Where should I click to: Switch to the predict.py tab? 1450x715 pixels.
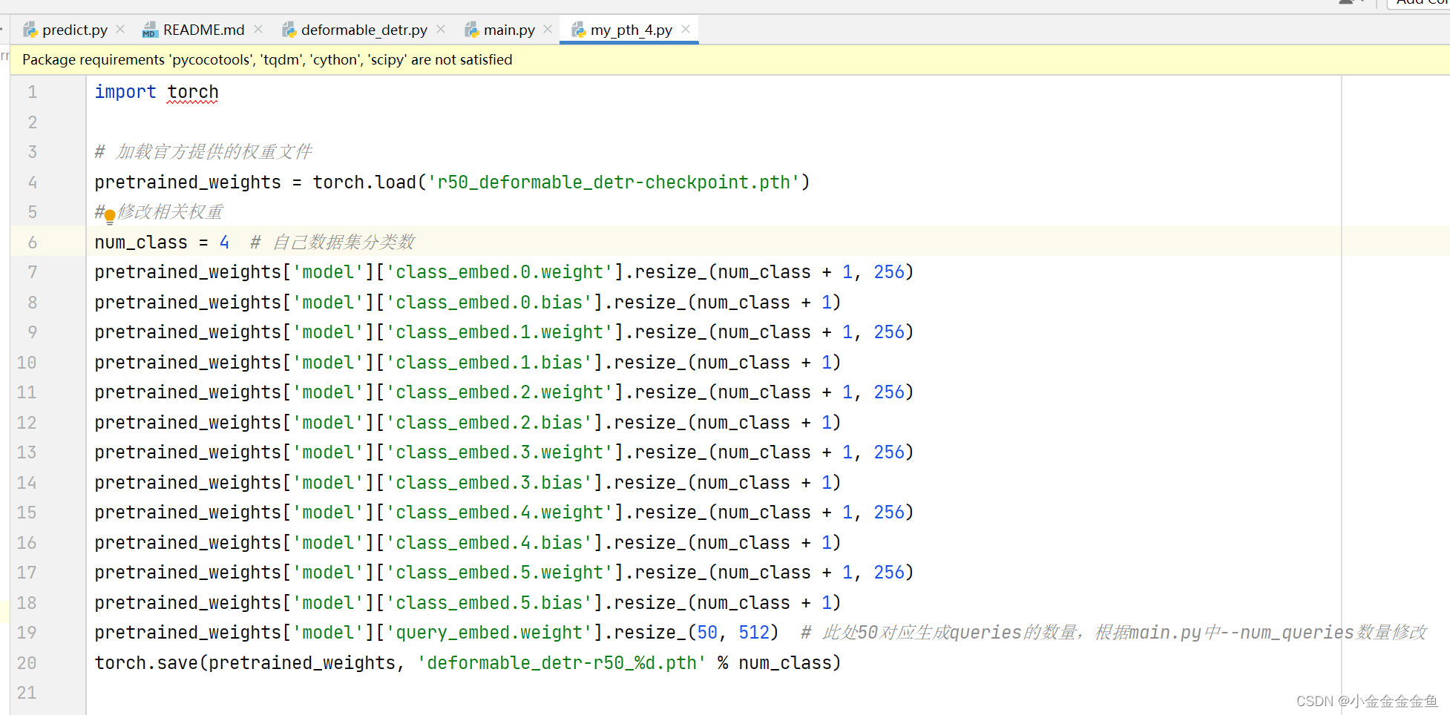(x=74, y=30)
